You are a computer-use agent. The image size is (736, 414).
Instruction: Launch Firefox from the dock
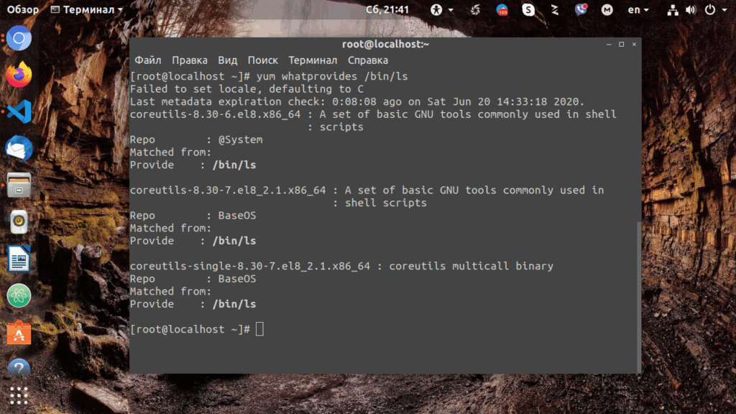(x=19, y=75)
